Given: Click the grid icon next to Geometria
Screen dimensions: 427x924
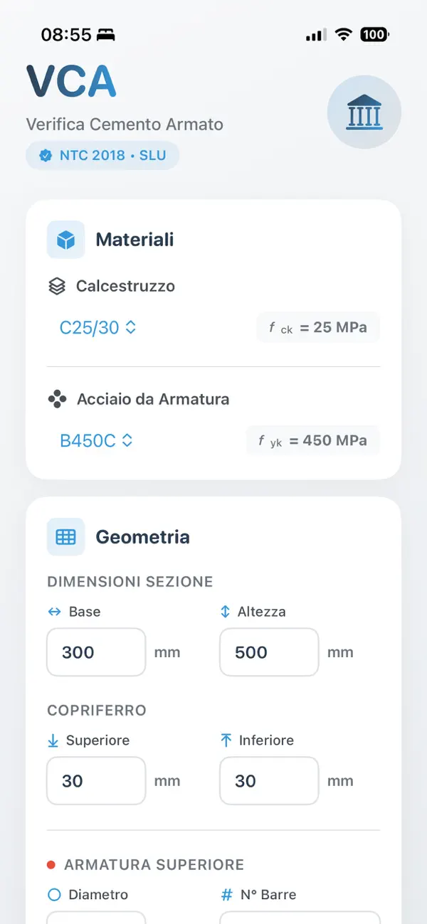Looking at the screenshot, I should (x=65, y=537).
